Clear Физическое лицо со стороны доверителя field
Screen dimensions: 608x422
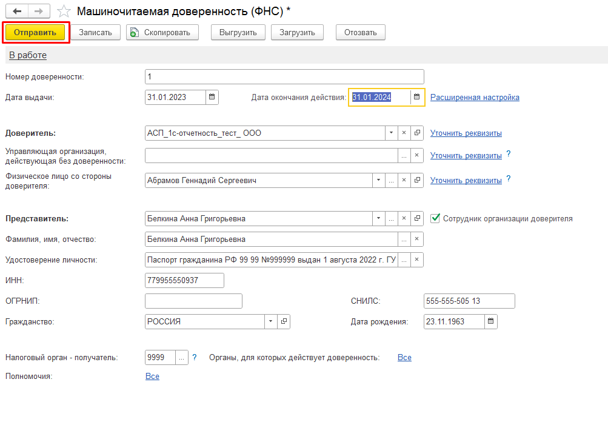(404, 180)
